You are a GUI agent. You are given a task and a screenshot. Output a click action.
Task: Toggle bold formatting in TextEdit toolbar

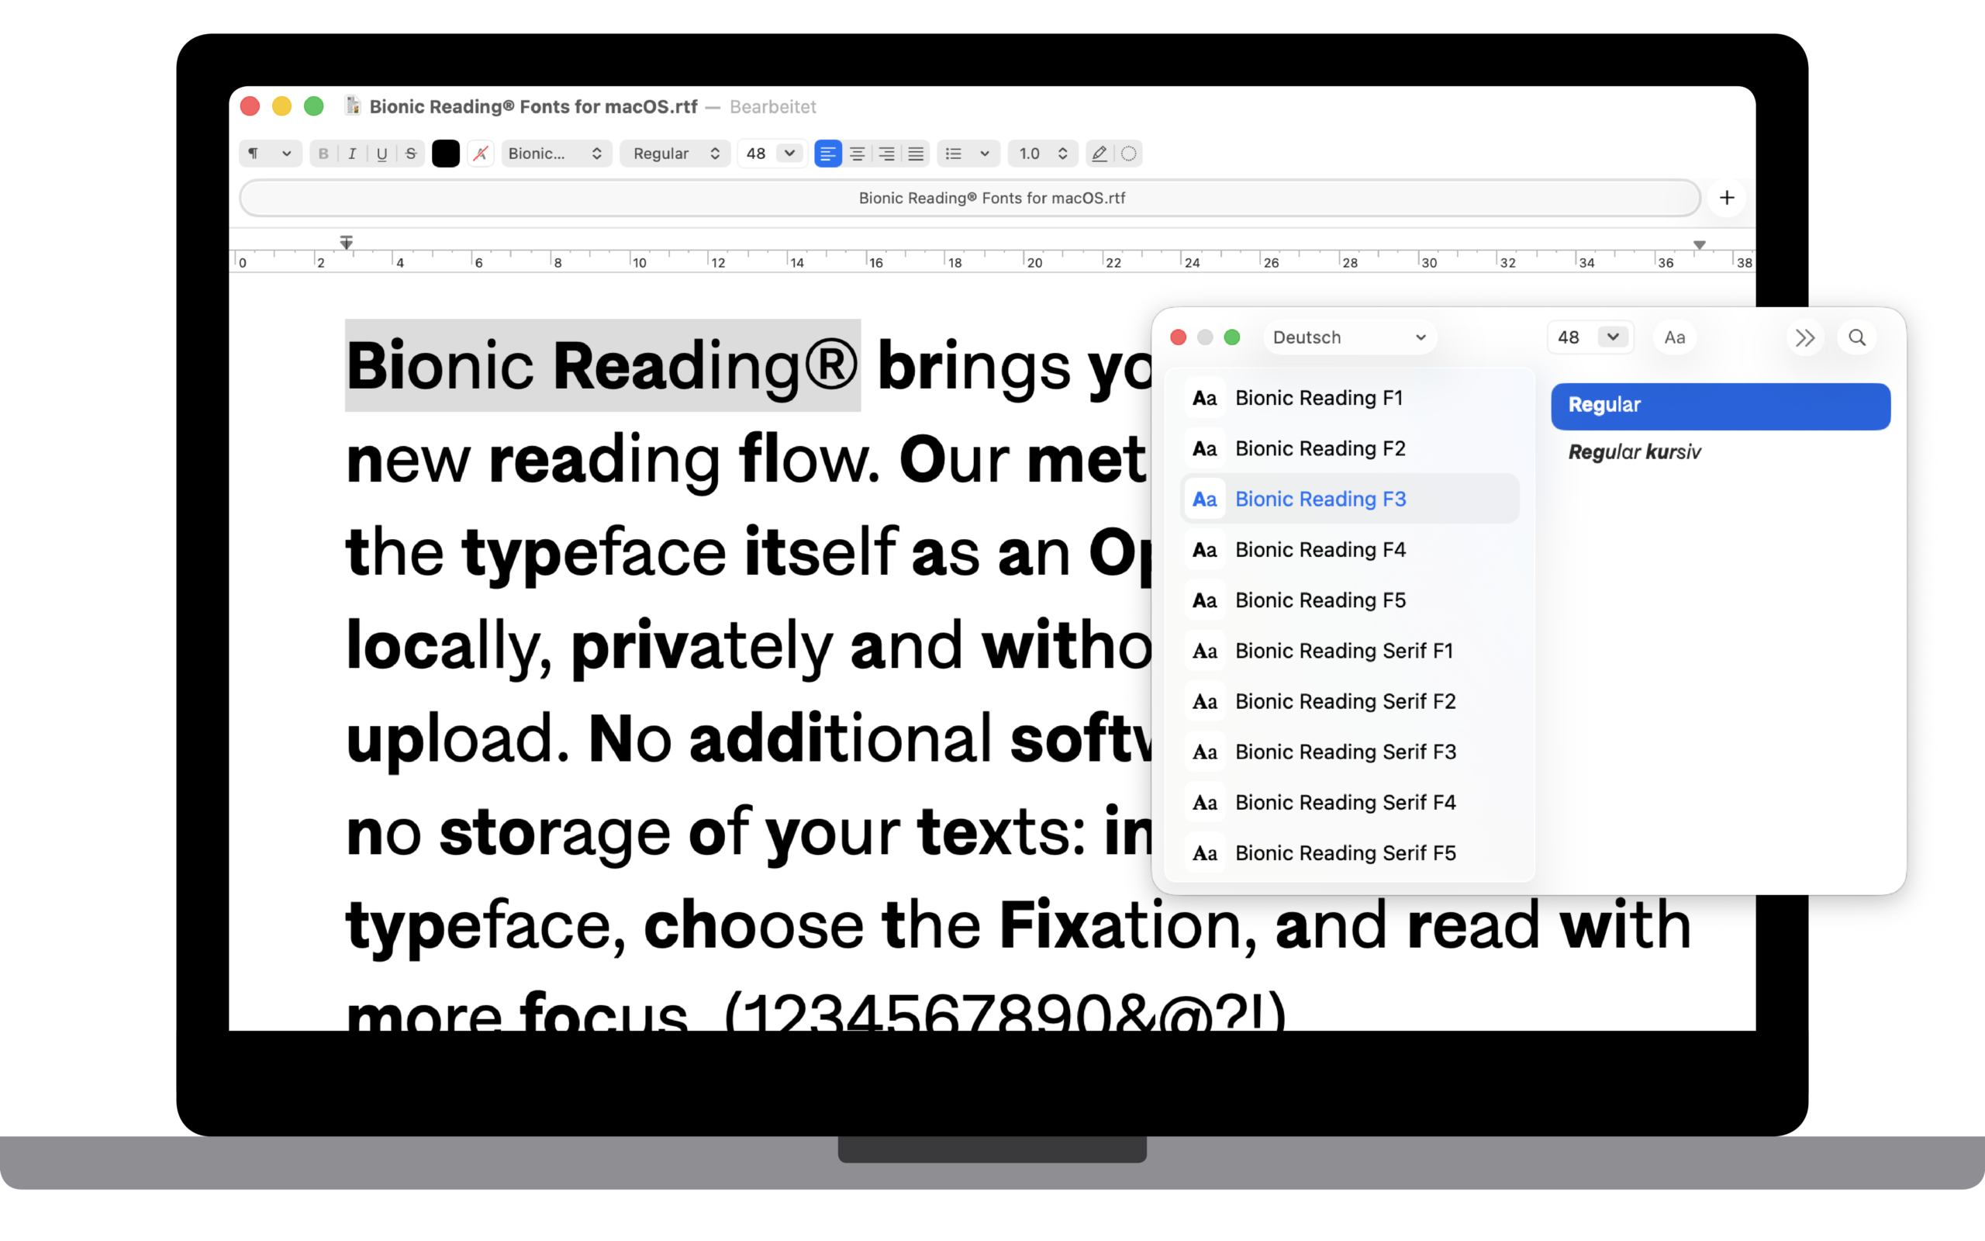(x=324, y=154)
